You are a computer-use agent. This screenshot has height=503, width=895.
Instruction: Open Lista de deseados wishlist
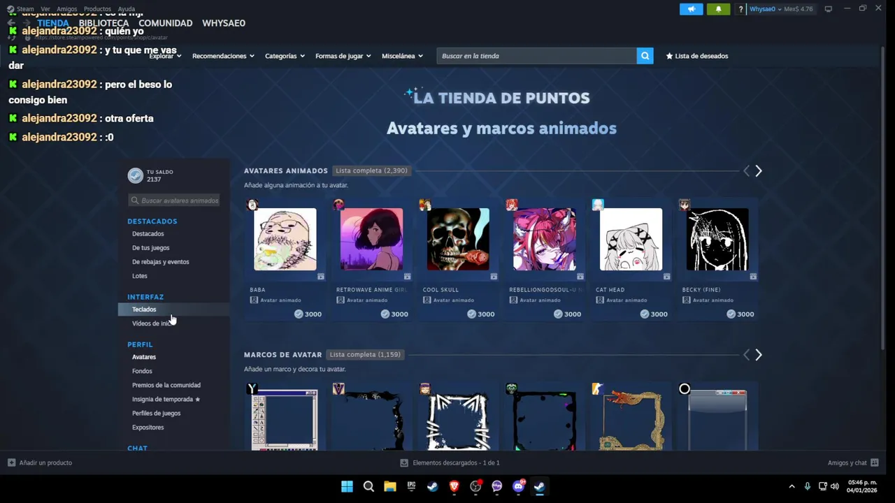coord(697,56)
